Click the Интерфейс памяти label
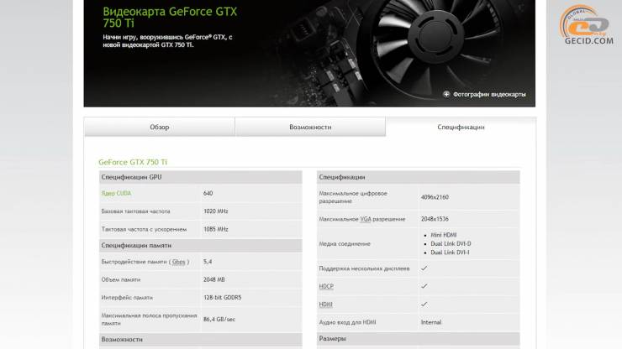The image size is (622, 349). pyautogui.click(x=127, y=298)
